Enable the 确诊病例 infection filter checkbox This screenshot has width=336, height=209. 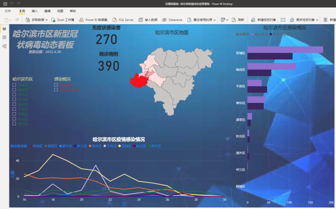56,85
